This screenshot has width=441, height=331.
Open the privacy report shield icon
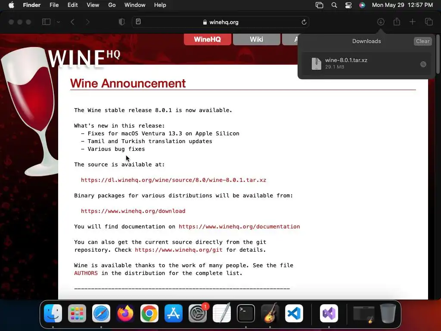tap(121, 22)
